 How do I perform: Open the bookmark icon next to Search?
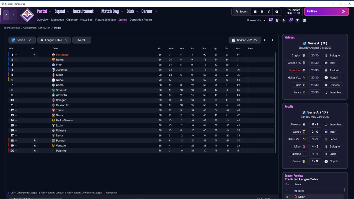pyautogui.click(x=255, y=12)
